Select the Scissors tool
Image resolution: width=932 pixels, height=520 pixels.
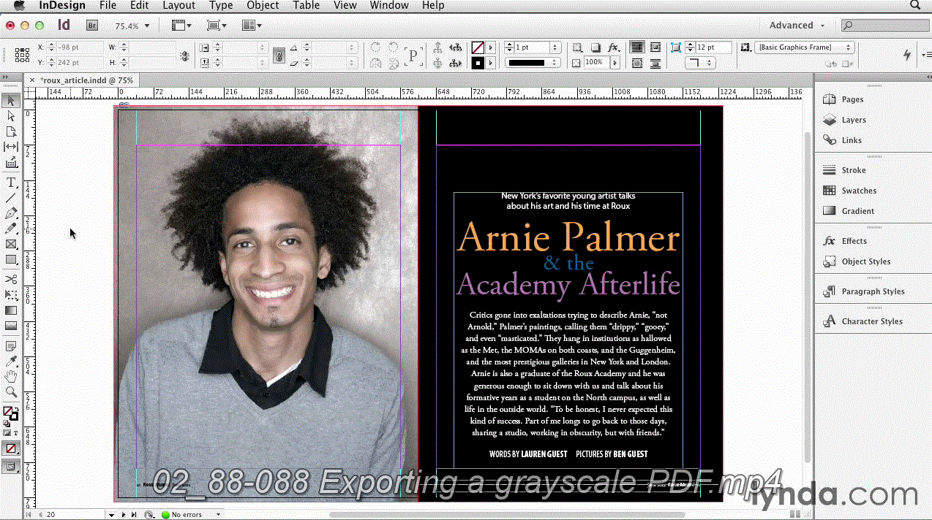point(11,279)
